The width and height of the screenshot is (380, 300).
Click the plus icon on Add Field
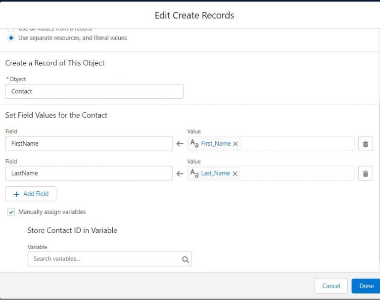pyautogui.click(x=16, y=194)
